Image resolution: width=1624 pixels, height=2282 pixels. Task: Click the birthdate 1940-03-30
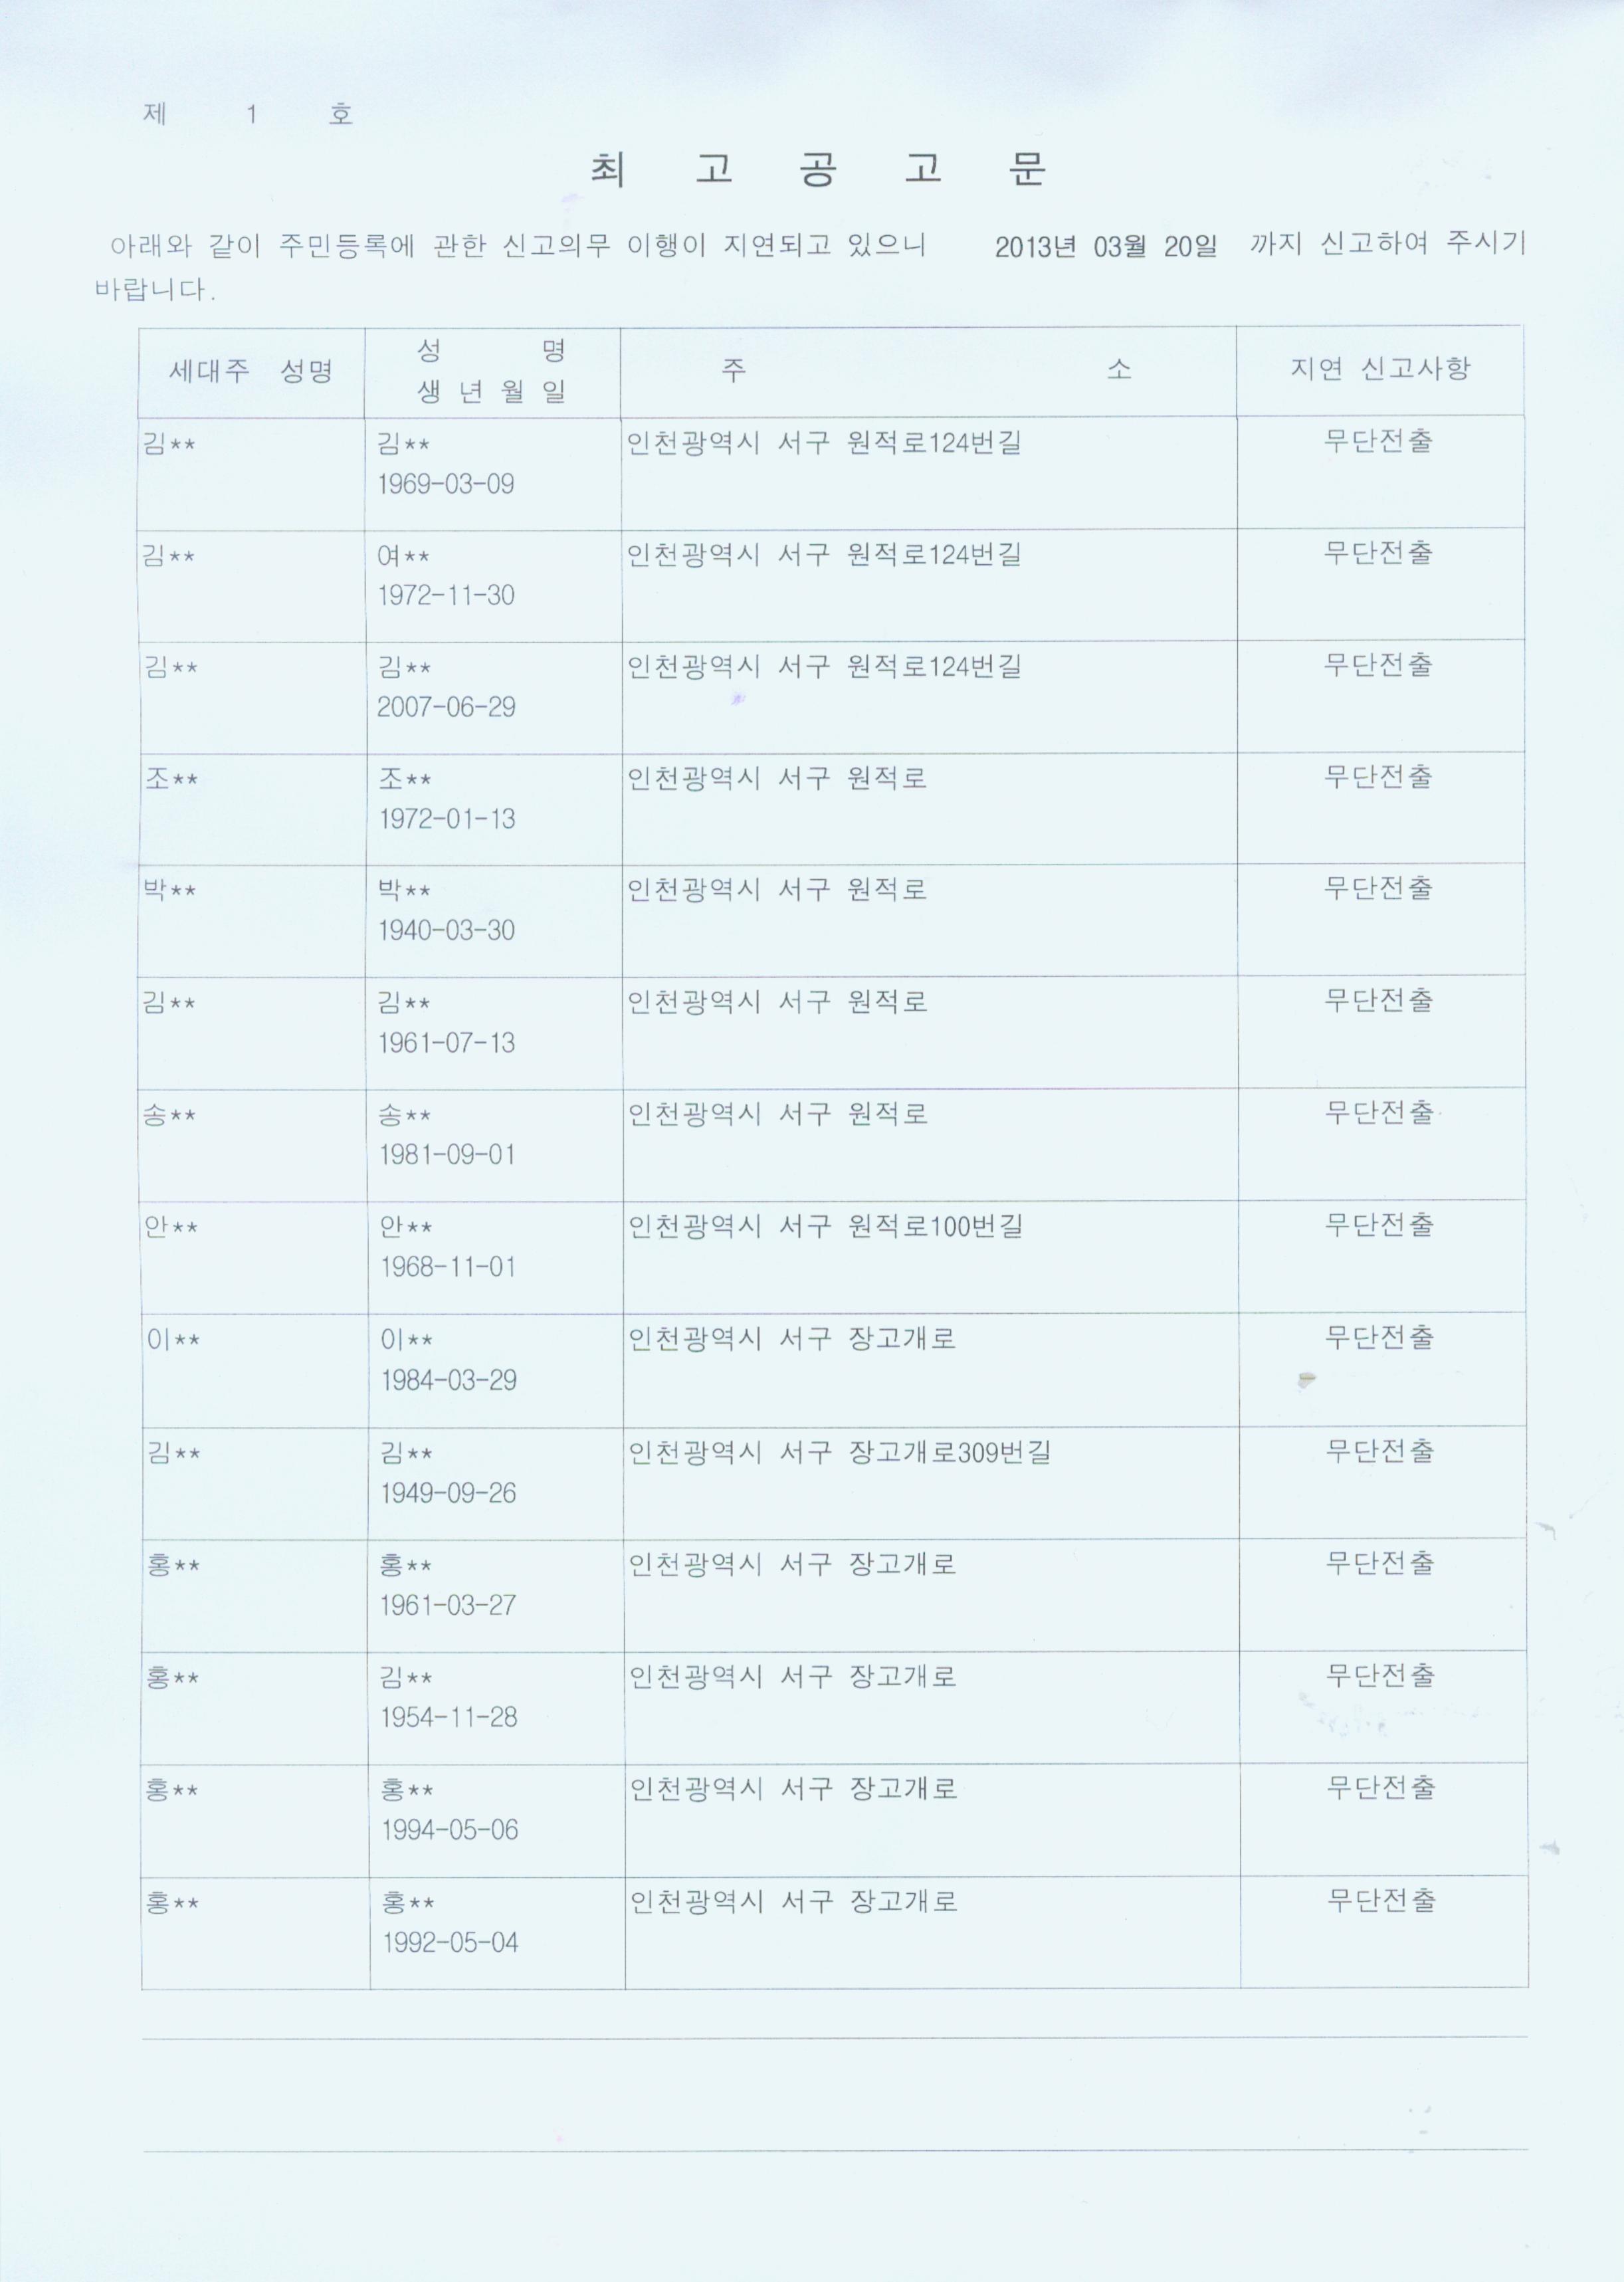(x=447, y=931)
